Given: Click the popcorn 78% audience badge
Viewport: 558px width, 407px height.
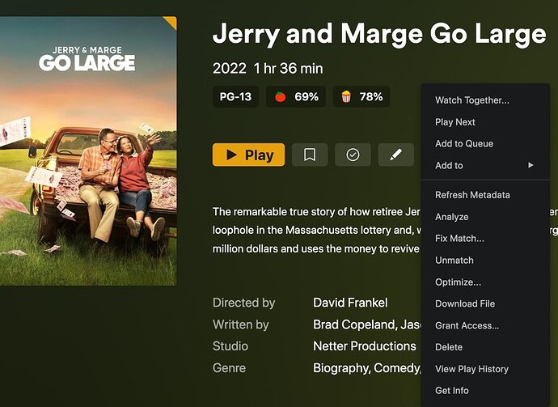Looking at the screenshot, I should pos(361,97).
